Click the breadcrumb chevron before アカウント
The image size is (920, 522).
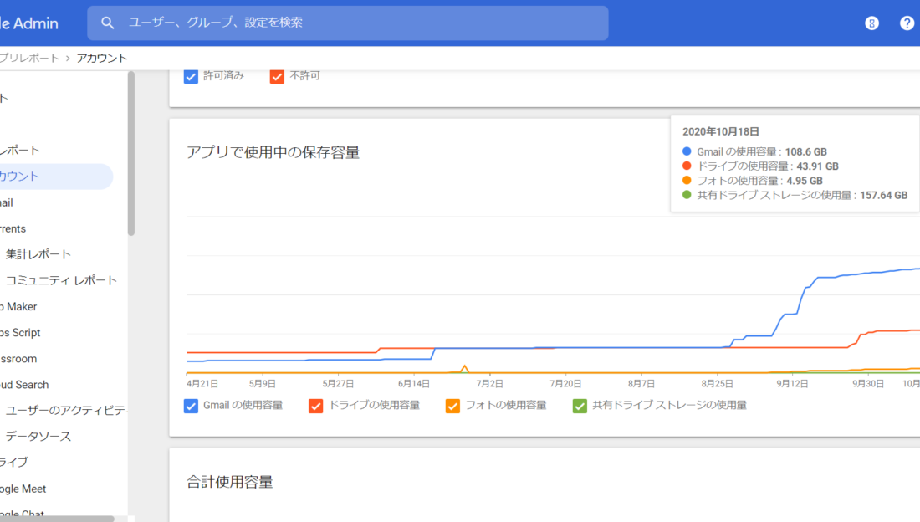tap(68, 58)
